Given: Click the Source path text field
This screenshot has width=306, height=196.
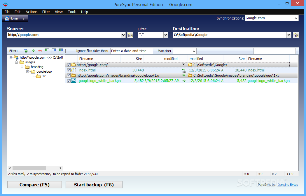Looking at the screenshot, I should click(64, 35).
